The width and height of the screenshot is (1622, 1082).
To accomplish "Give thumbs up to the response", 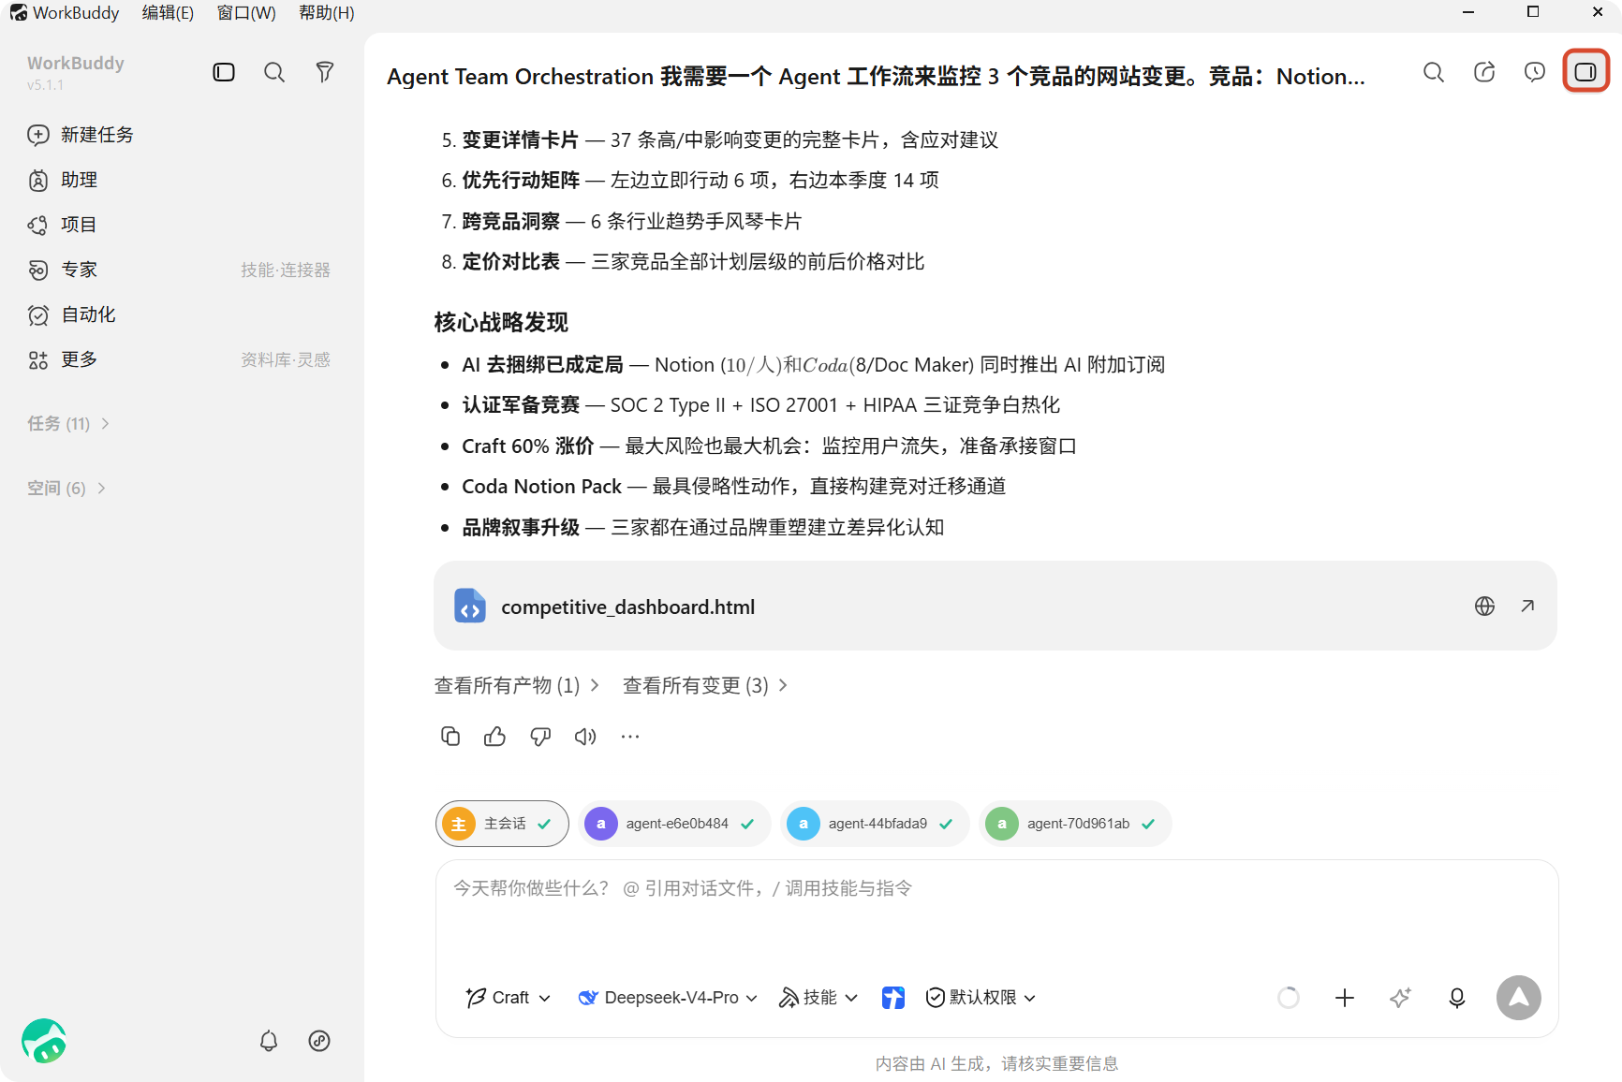I will [495, 737].
